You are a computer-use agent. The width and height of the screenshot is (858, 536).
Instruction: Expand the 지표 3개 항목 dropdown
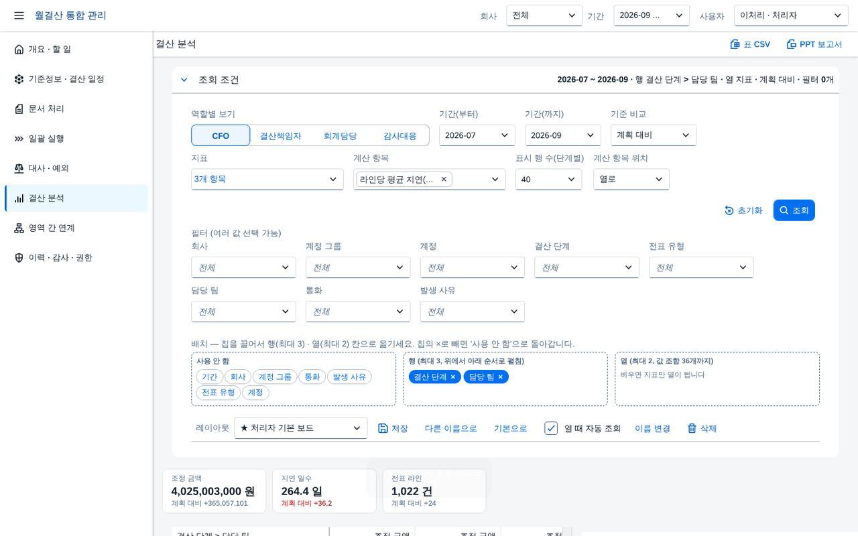pyautogui.click(x=267, y=180)
